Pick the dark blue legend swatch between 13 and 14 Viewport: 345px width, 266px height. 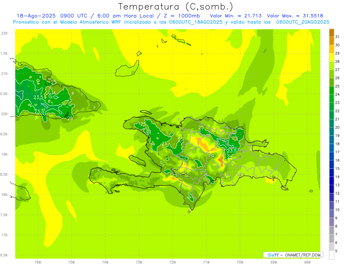(x=331, y=181)
